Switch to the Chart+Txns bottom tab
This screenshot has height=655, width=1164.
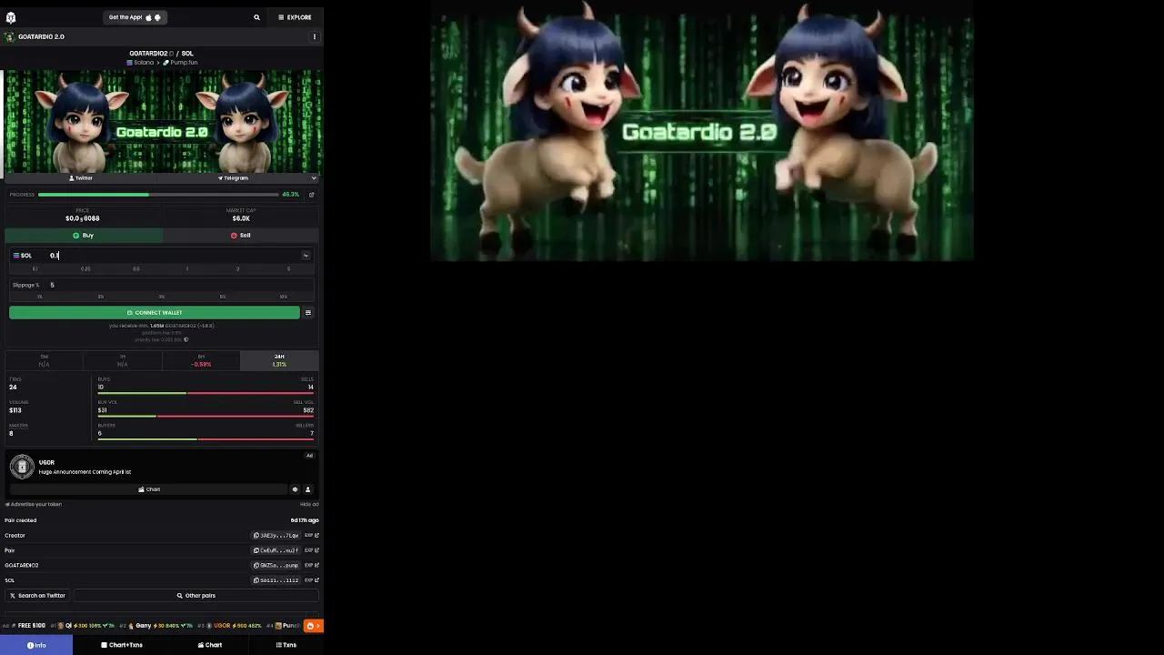point(122,645)
